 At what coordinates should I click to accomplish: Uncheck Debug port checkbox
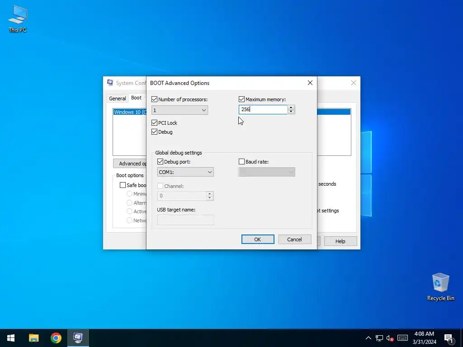160,162
